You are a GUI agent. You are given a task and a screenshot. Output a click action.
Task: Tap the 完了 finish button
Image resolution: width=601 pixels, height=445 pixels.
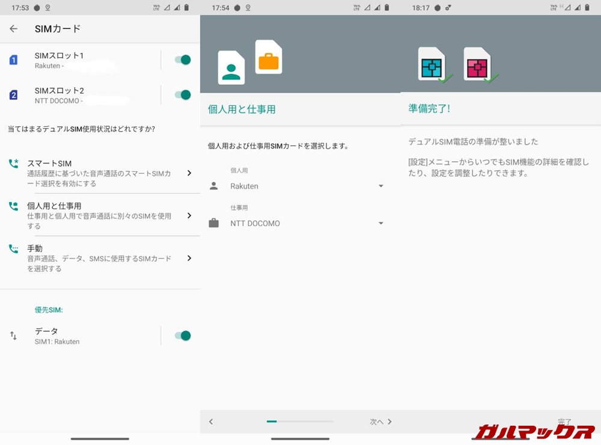click(x=564, y=422)
